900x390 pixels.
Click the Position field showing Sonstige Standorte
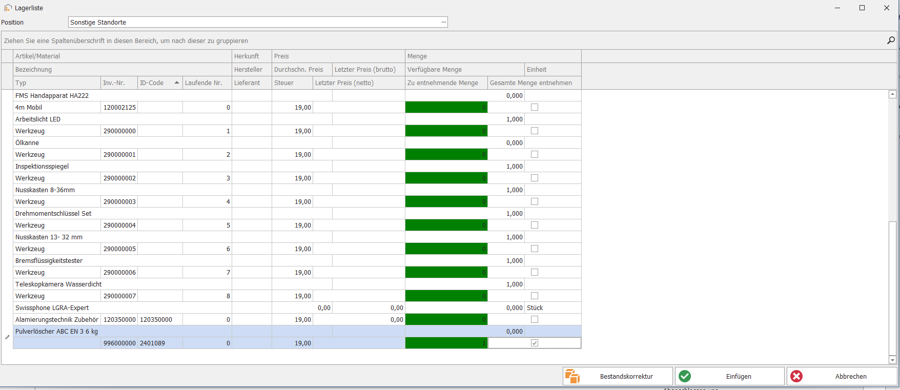[x=254, y=22]
